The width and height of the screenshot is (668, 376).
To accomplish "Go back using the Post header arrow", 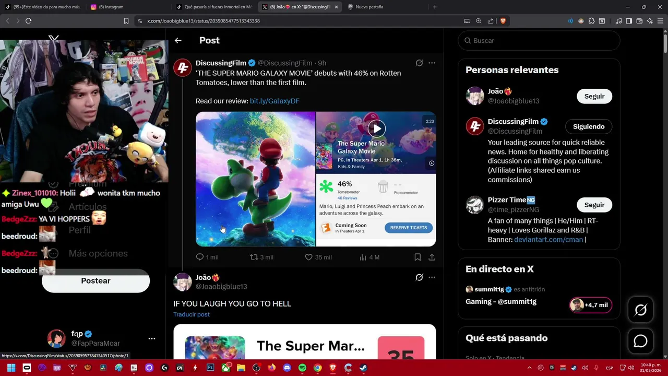I will pyautogui.click(x=178, y=40).
